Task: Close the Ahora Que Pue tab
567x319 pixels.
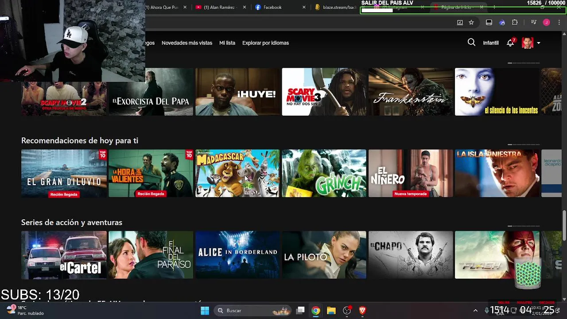Action: (185, 7)
